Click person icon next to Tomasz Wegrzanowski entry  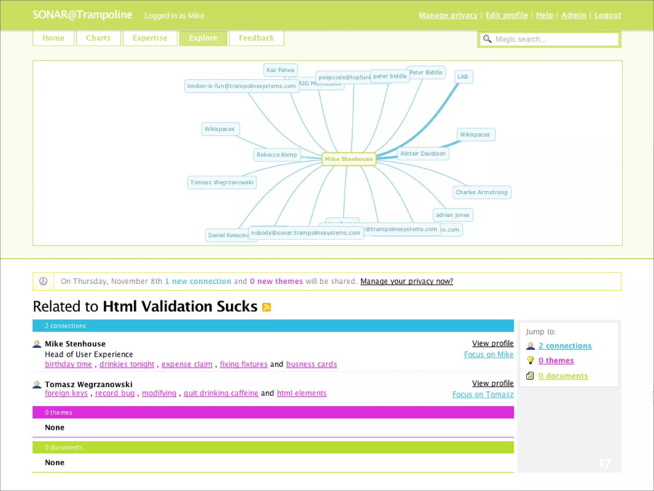(x=37, y=384)
